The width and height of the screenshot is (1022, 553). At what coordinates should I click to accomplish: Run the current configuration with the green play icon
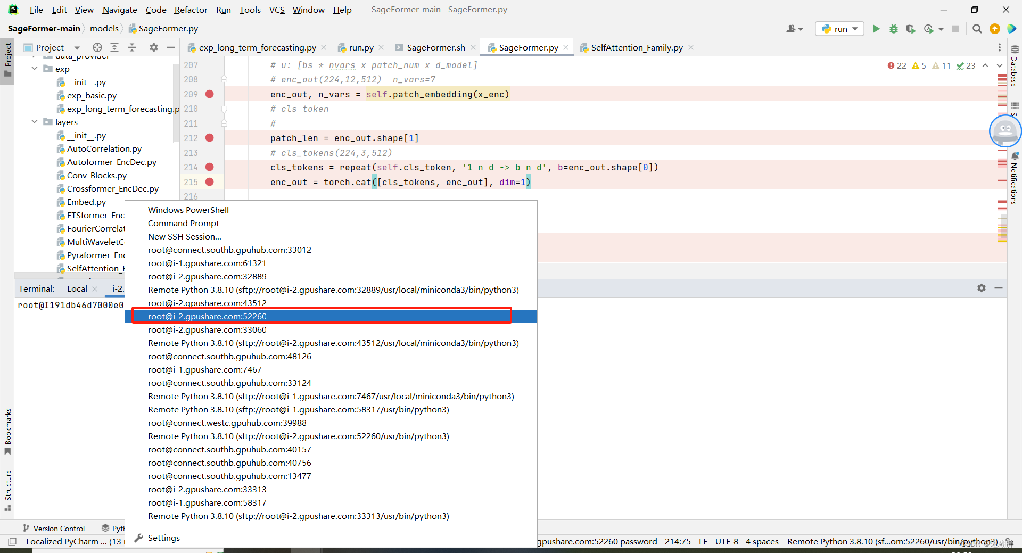pos(876,29)
